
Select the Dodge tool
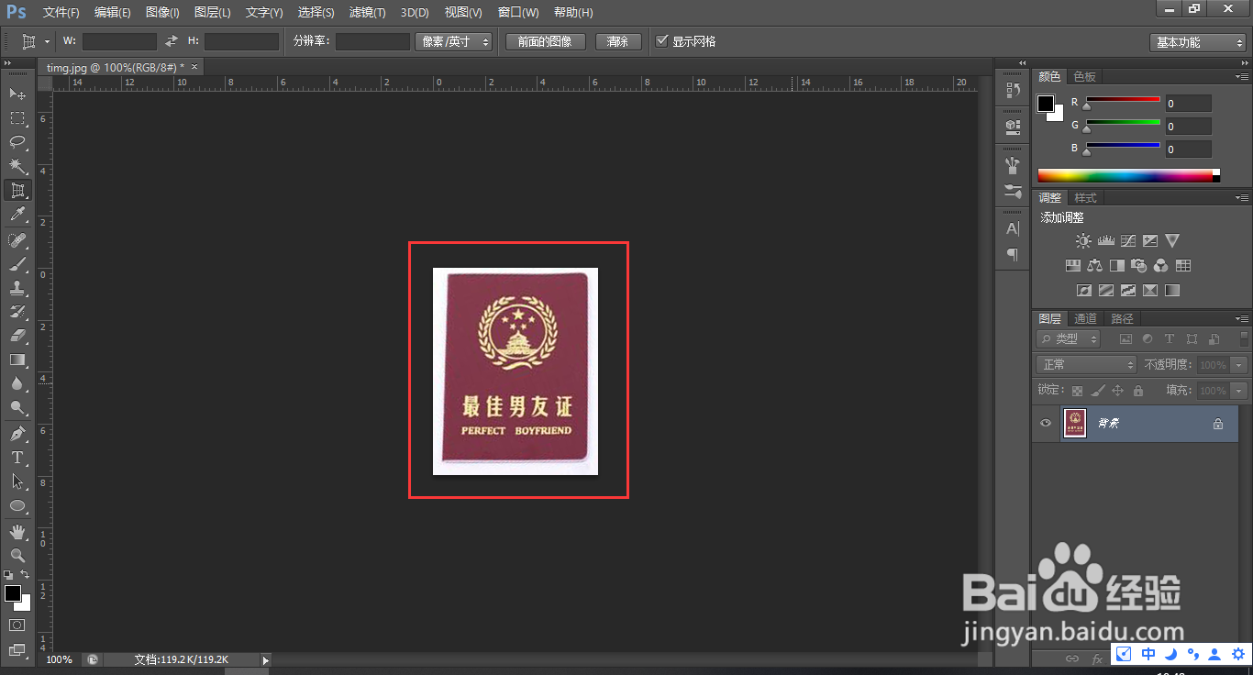point(17,407)
